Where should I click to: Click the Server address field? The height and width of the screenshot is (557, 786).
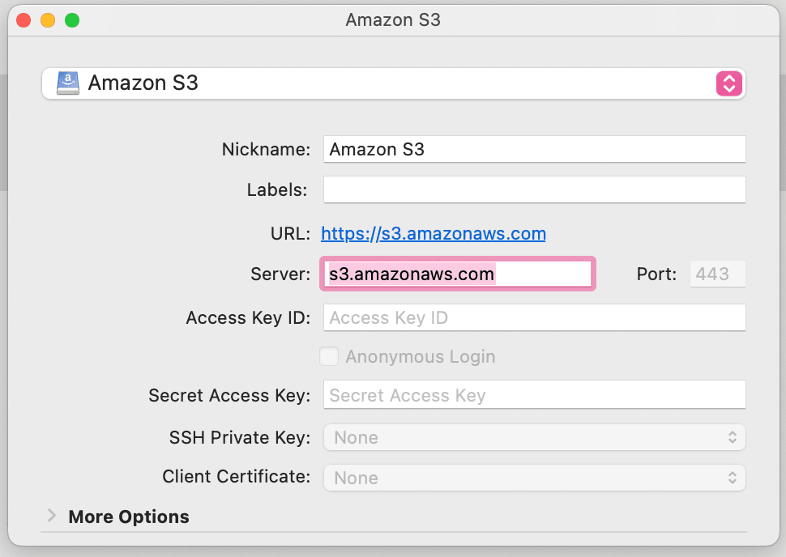pos(459,274)
